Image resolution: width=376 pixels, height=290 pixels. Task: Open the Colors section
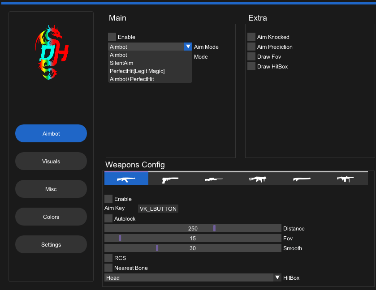(x=51, y=217)
